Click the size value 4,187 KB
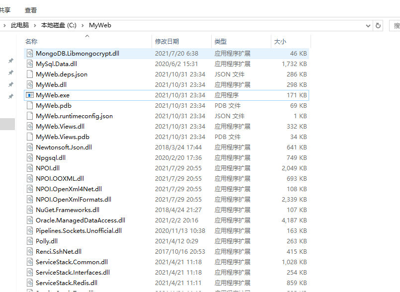This screenshot has height=292, width=400. point(294,220)
